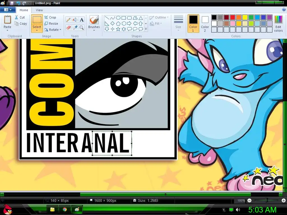Choose the Oval shape
Viewport: 287px width, 215px height.
118,18
